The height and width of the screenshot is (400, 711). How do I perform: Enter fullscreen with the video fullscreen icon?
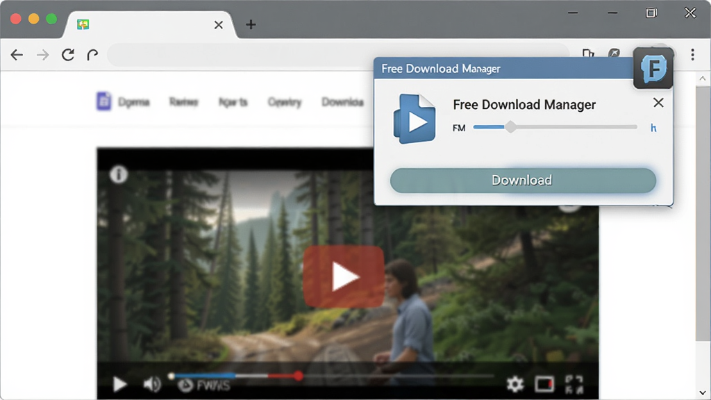(x=574, y=384)
